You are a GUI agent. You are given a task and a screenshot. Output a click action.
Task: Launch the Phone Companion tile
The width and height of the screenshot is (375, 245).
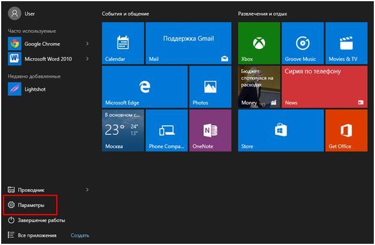[167, 131]
